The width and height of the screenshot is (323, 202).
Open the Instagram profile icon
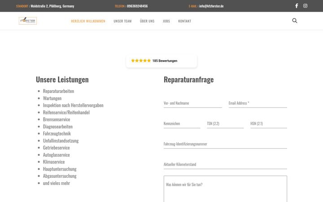pos(305,6)
